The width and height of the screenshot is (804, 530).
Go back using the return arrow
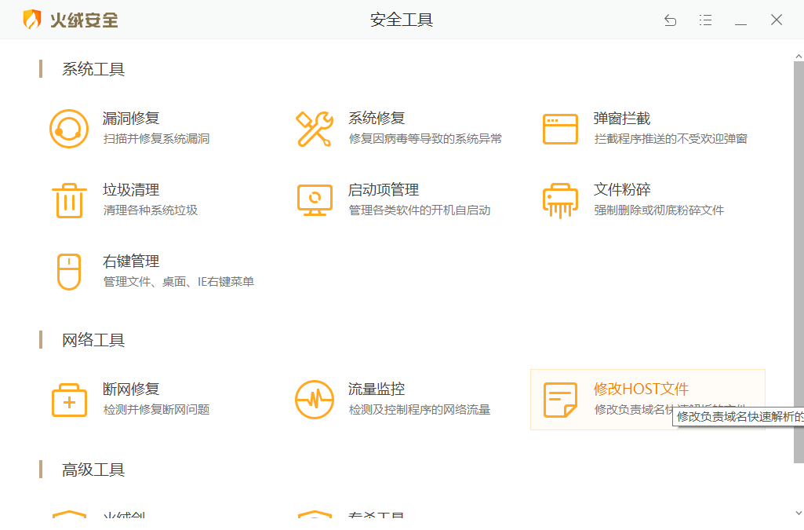pyautogui.click(x=670, y=20)
